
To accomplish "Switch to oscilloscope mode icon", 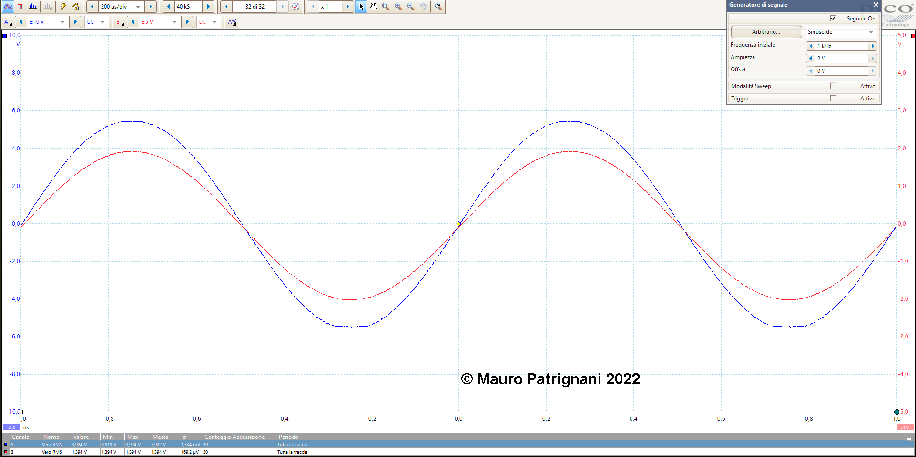I will pyautogui.click(x=8, y=7).
